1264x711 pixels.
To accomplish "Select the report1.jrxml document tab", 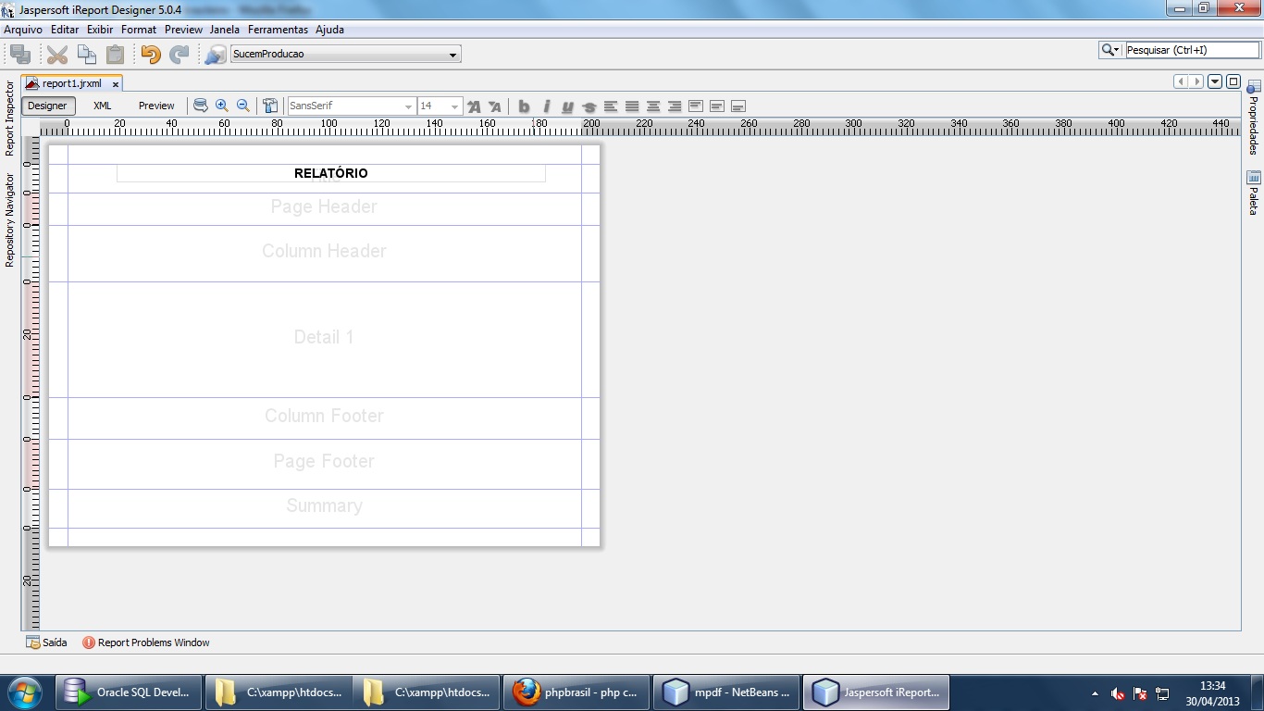I will click(71, 84).
